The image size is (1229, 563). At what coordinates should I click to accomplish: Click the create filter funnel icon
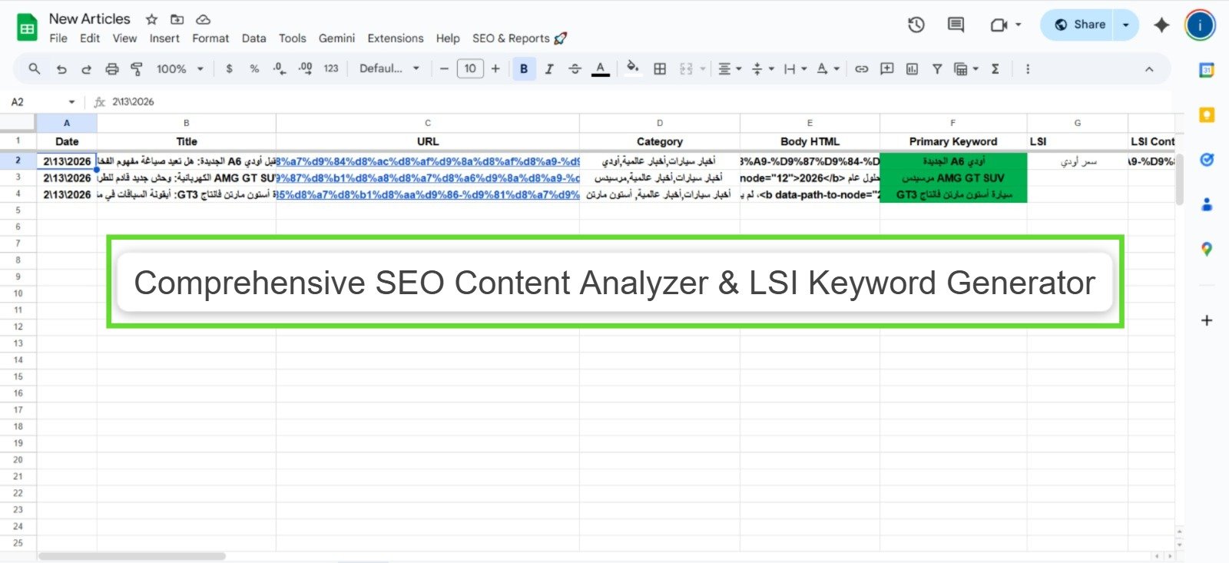click(937, 69)
